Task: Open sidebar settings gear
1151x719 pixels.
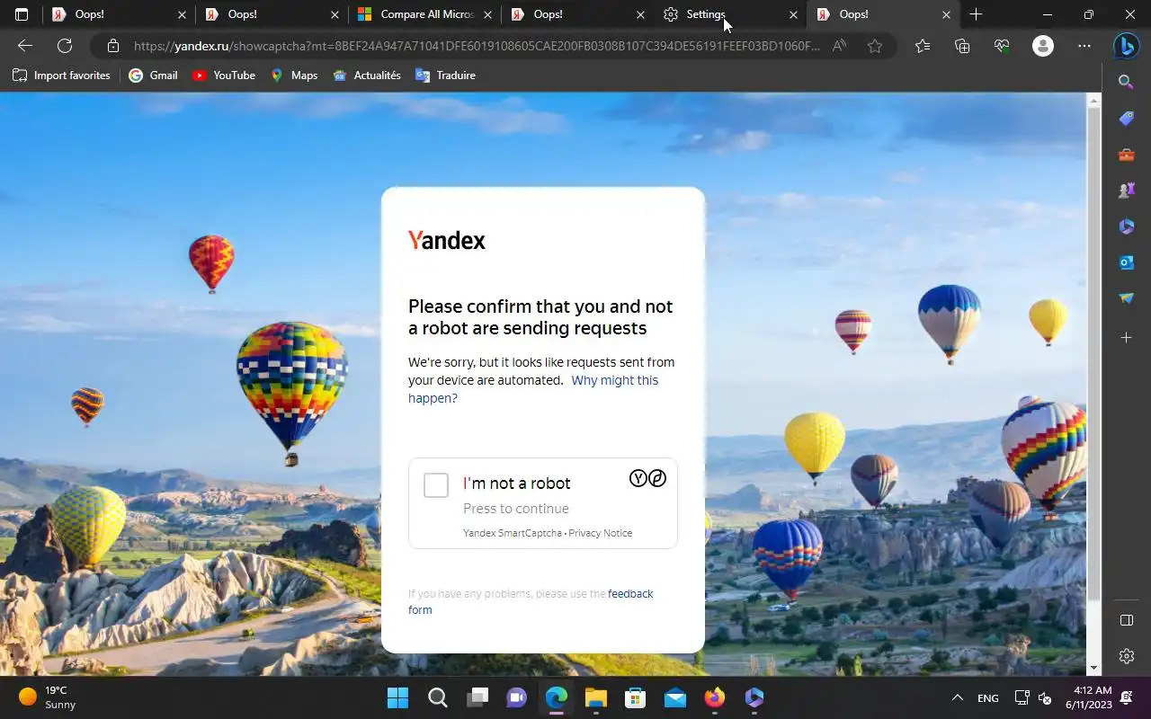Action: pyautogui.click(x=1126, y=656)
